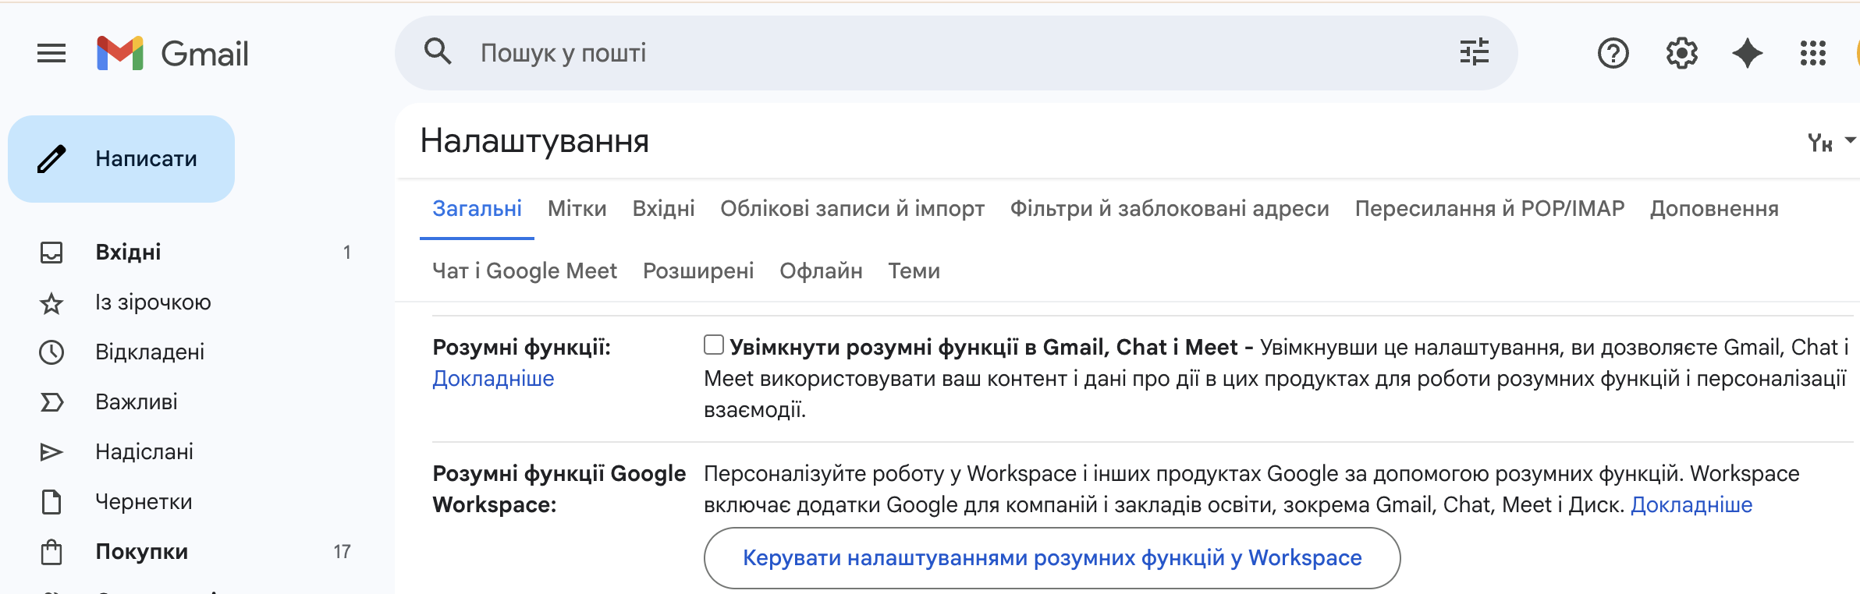The image size is (1860, 594).
Task: Open the Пересилання й POP/IMAP tab
Action: pyautogui.click(x=1489, y=208)
